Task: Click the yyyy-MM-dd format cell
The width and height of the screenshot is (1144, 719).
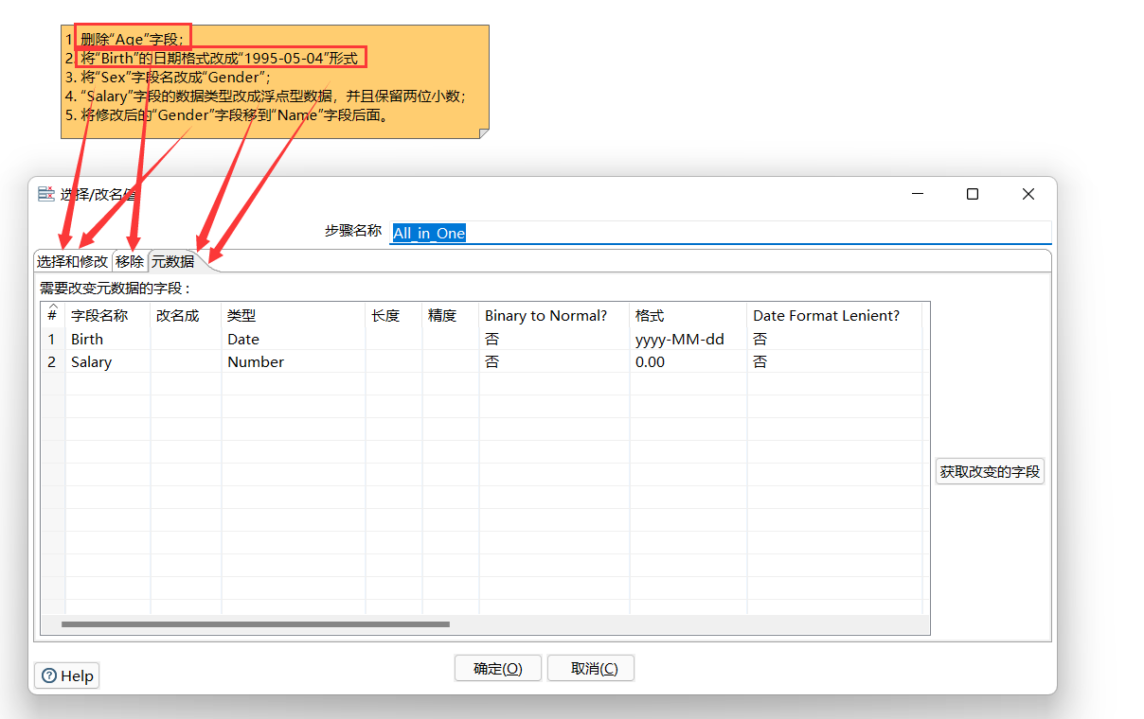Action: click(688, 339)
